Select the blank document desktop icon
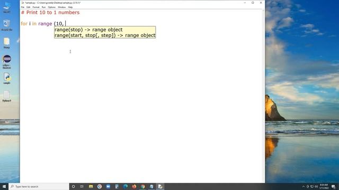 tap(7, 96)
